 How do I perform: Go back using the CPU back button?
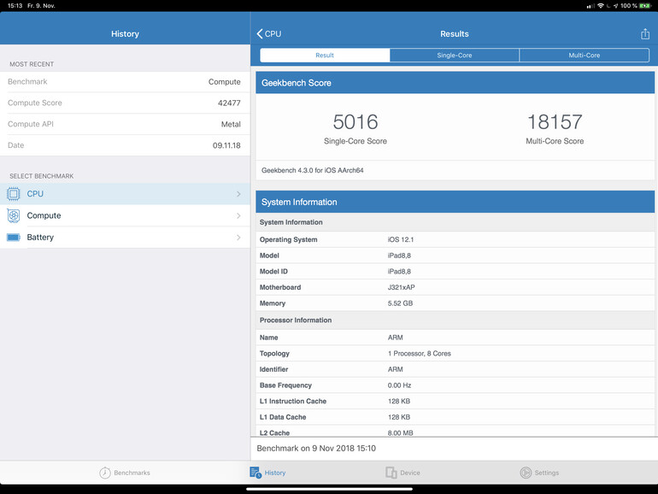point(268,34)
